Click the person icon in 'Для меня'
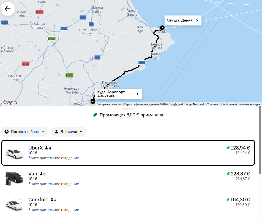The height and width of the screenshot is (219, 262). (x=56, y=132)
